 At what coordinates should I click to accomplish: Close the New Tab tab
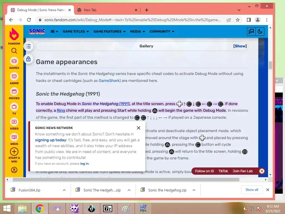pyautogui.click(x=136, y=10)
